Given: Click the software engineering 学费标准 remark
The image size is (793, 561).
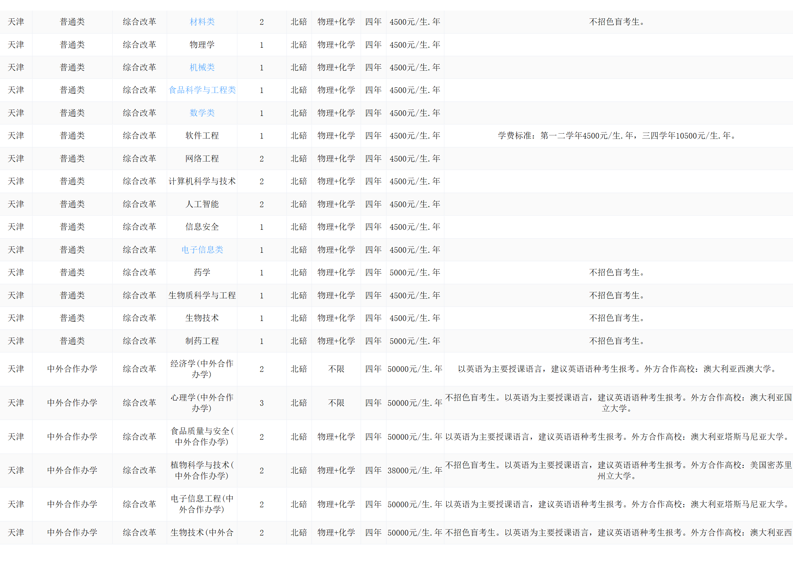Looking at the screenshot, I should [x=618, y=136].
